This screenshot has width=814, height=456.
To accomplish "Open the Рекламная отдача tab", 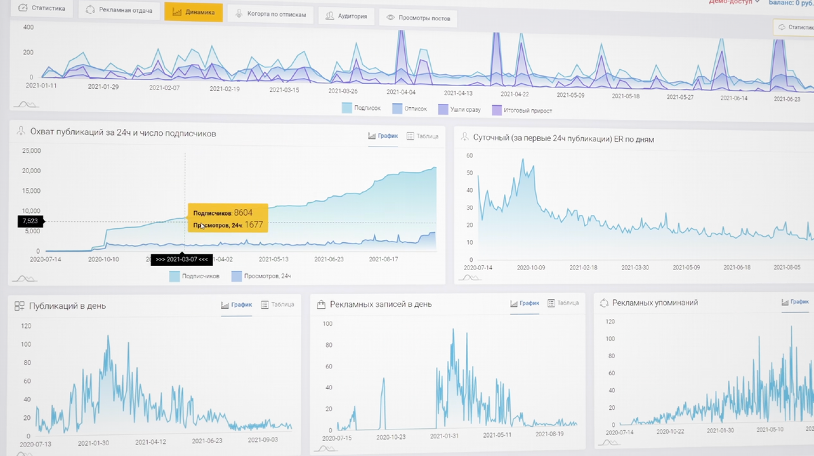I will pyautogui.click(x=119, y=10).
